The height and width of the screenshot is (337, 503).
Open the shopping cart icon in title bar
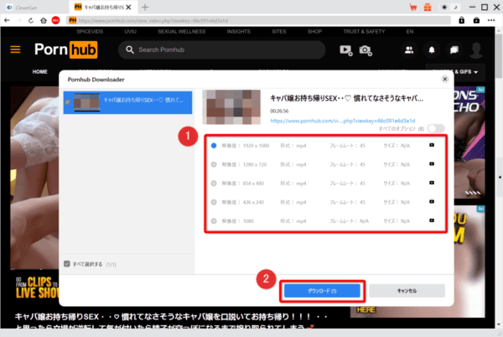coord(413,8)
